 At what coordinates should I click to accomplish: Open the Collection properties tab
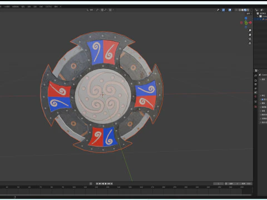click(256, 102)
